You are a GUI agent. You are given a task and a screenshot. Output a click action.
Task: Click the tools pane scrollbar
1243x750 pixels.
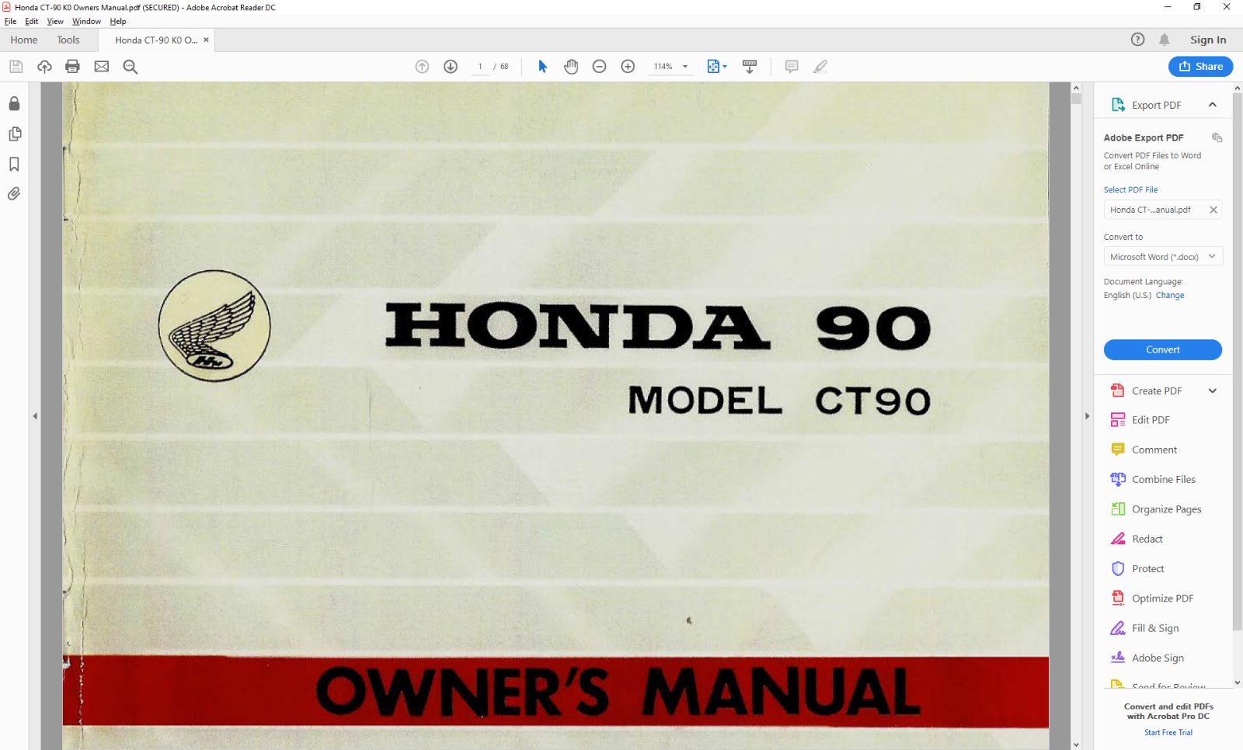click(1238, 362)
